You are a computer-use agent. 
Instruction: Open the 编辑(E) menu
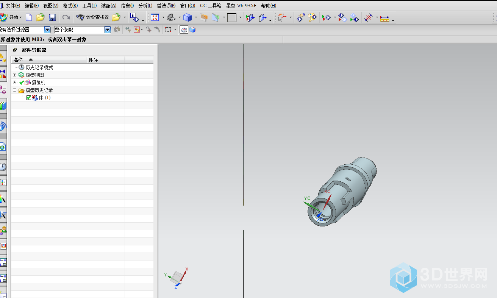pos(31,6)
